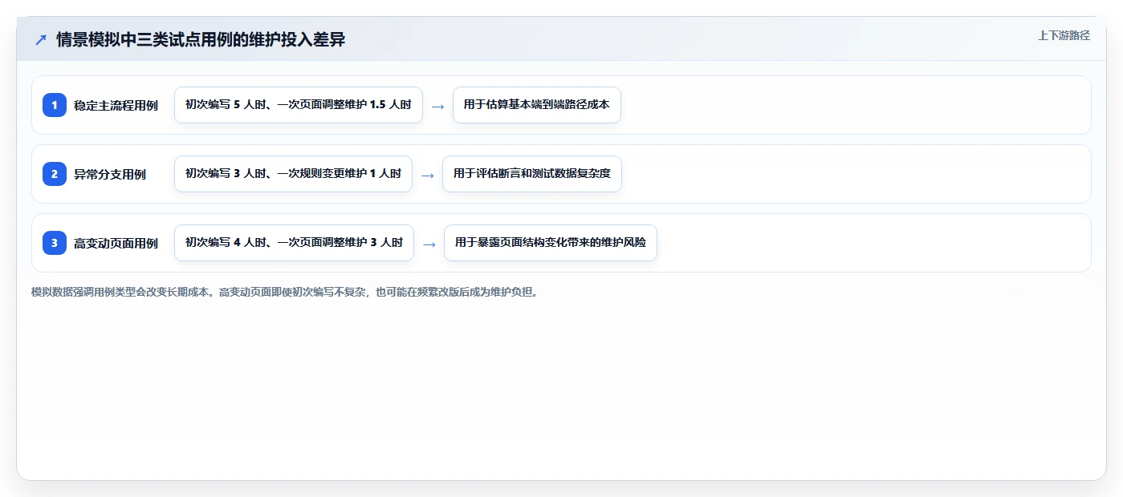Select the 高变动页面用例 label

point(116,243)
